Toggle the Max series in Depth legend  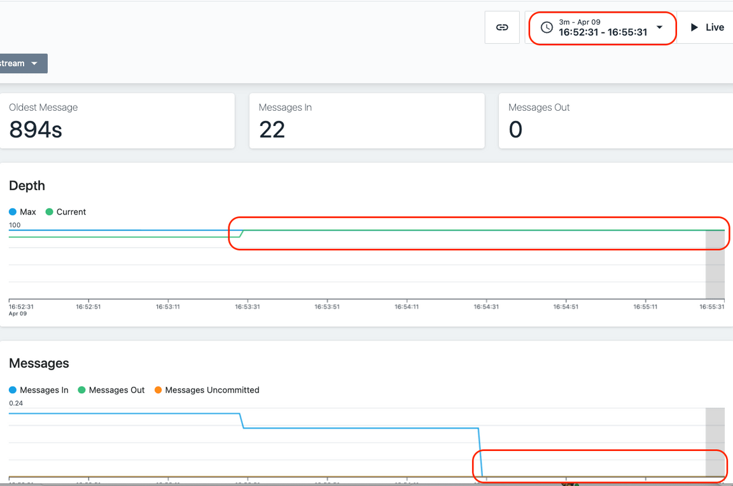click(22, 212)
